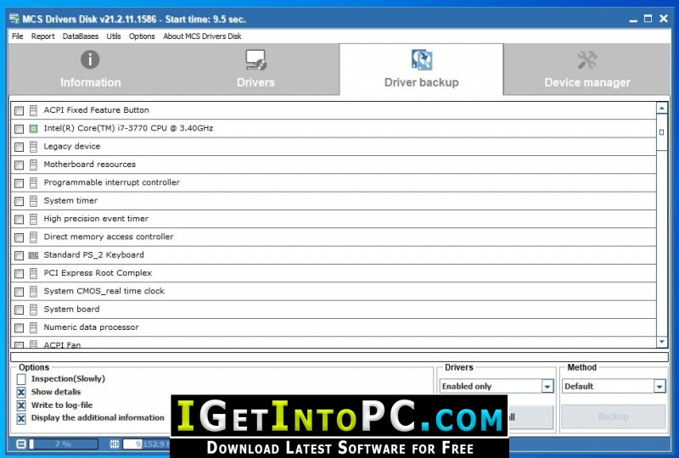Click the scrollbar down arrow
Screen dimensions: 679x458
tap(662, 342)
